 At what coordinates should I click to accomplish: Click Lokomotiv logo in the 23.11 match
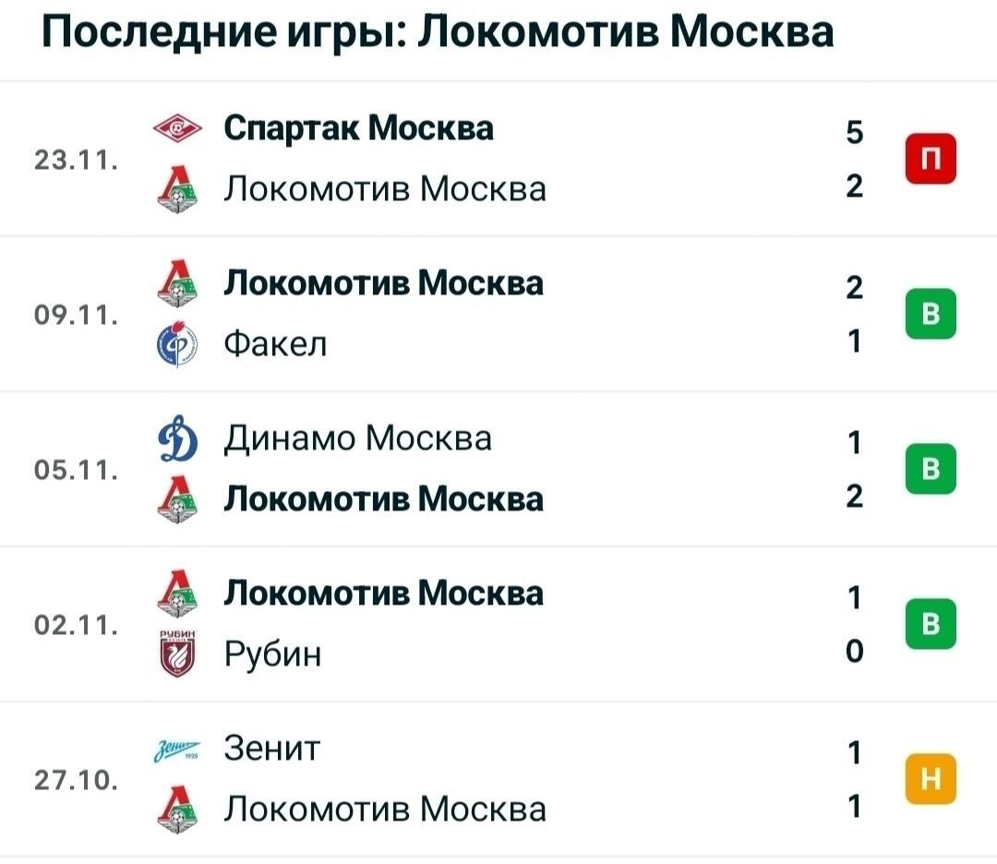(177, 189)
